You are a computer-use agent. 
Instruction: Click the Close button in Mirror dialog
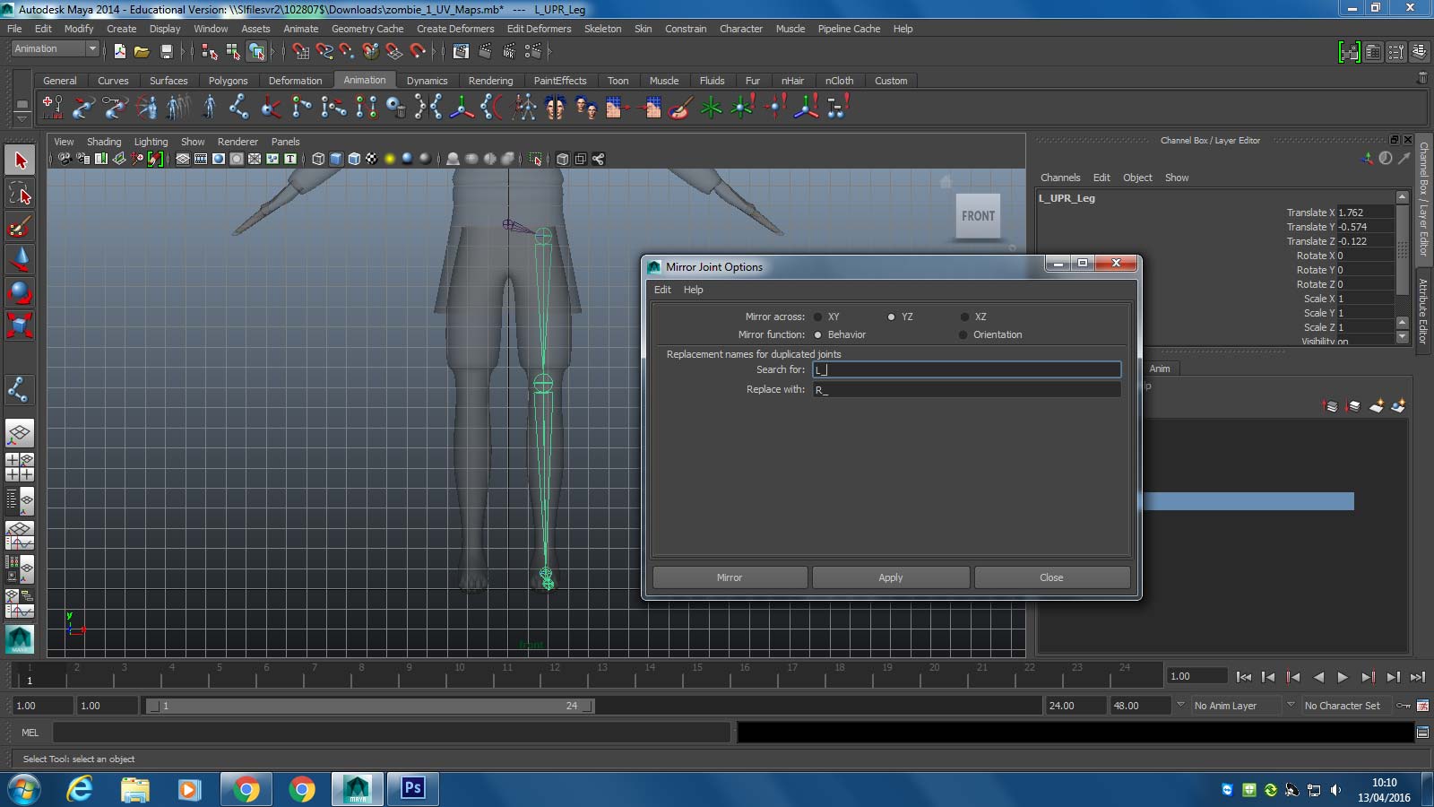pos(1051,577)
